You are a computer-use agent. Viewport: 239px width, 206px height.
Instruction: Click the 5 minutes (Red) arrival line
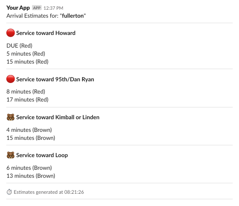point(26,54)
